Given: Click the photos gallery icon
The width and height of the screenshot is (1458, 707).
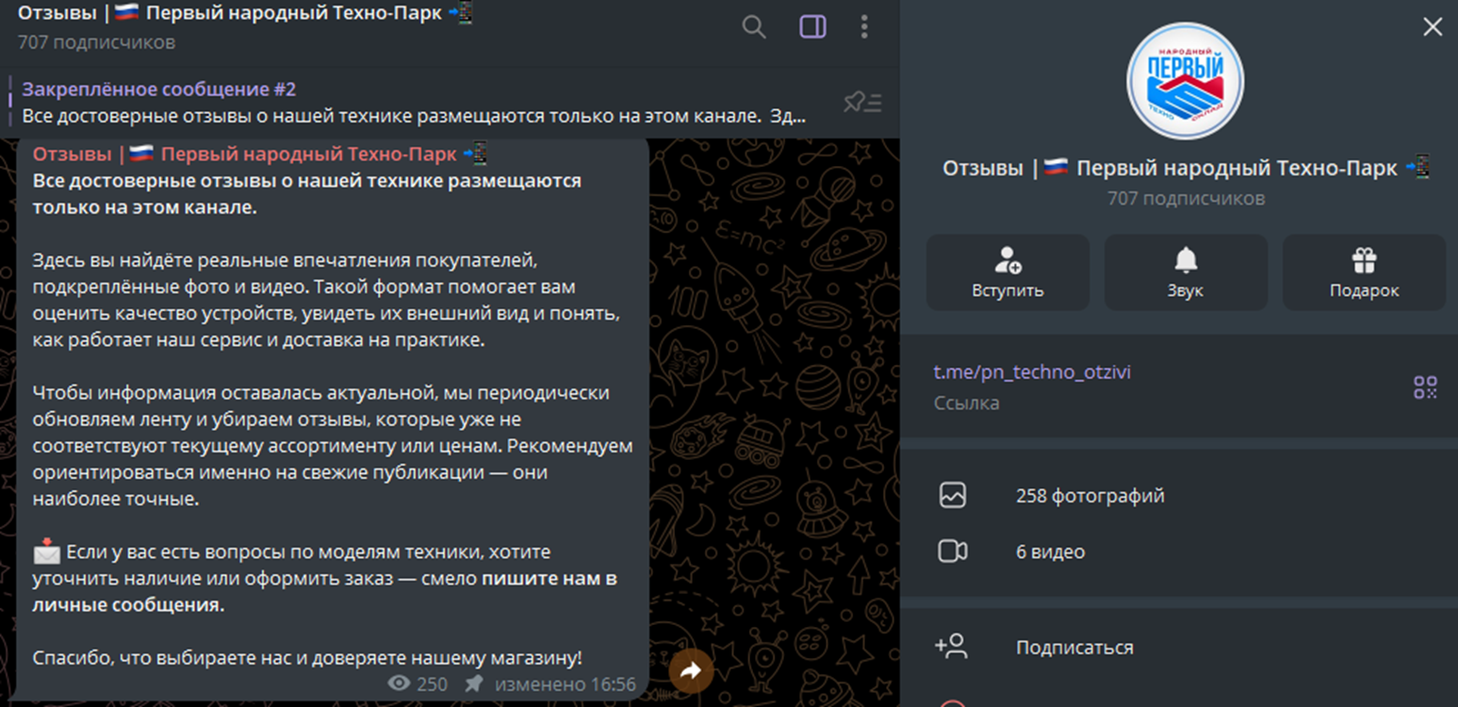Looking at the screenshot, I should click(x=953, y=496).
